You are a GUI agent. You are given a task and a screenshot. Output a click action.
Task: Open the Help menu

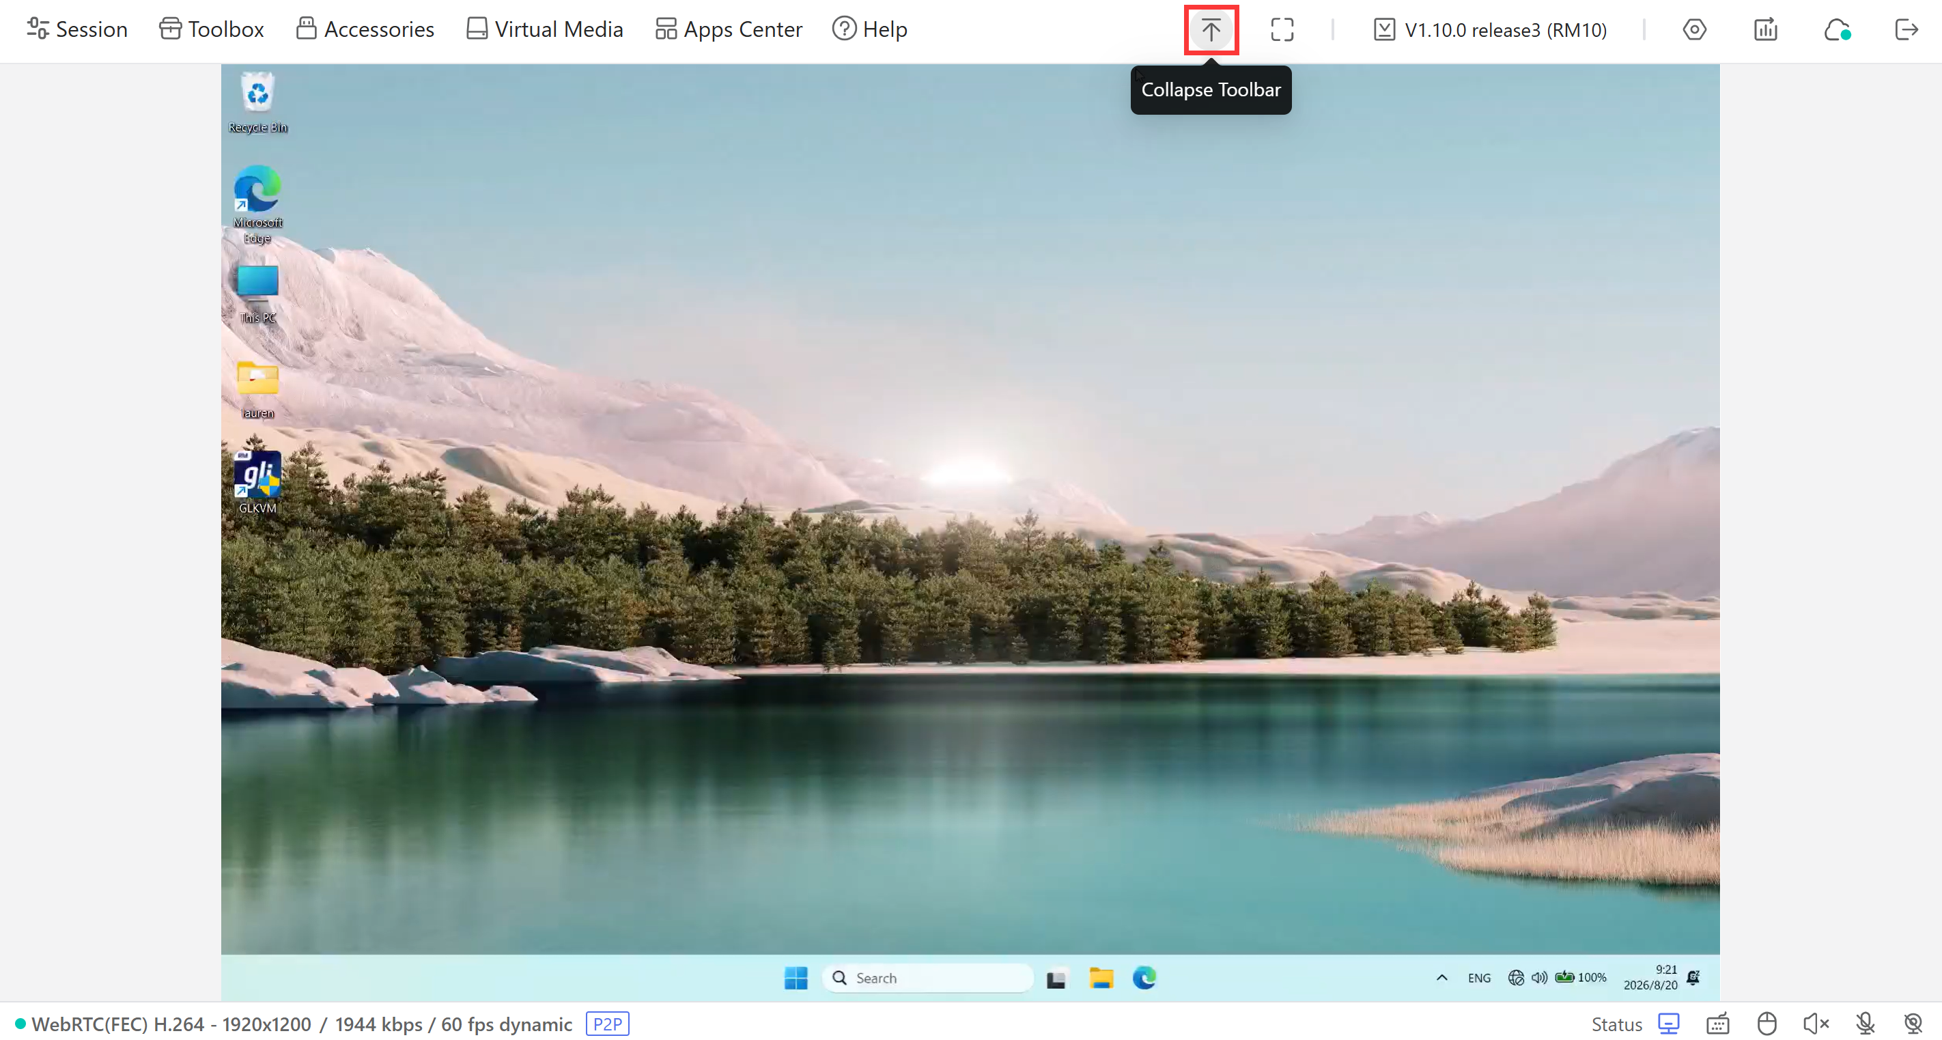869,29
